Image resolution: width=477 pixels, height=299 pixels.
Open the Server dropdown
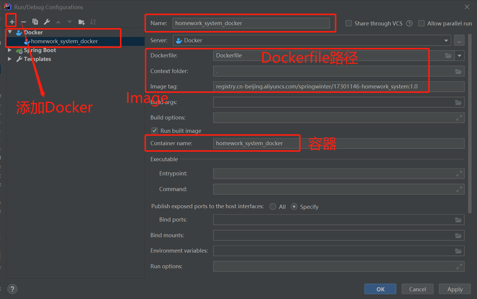point(446,40)
